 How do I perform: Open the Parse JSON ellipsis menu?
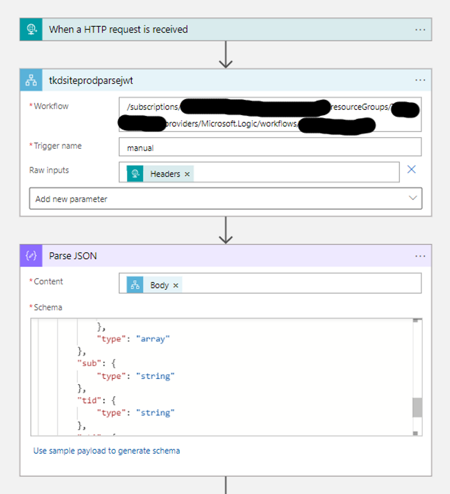pos(420,256)
